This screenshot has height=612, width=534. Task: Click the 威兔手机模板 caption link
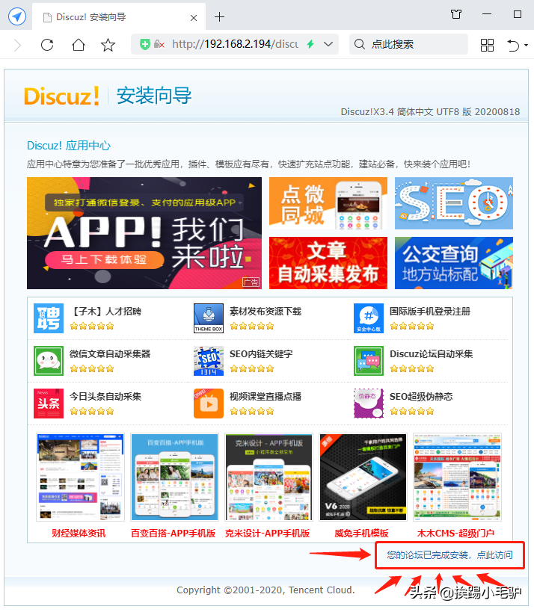pyautogui.click(x=362, y=533)
